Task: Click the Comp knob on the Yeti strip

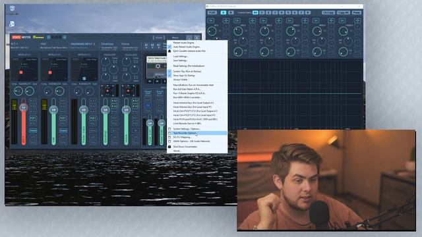Action: coord(48,92)
